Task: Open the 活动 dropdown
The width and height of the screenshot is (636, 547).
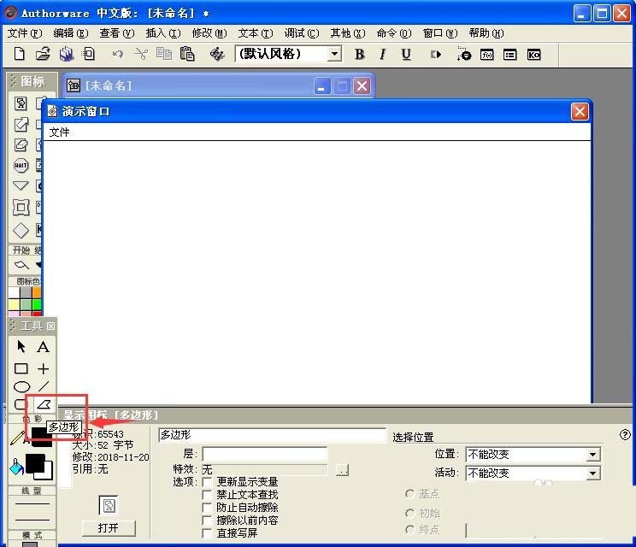Action: 592,473
